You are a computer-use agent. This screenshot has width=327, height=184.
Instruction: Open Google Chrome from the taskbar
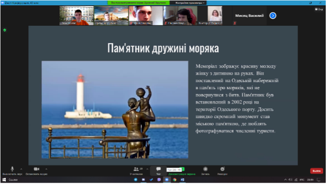[175, 180]
